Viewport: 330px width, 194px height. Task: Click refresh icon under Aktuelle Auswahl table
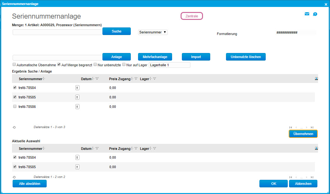point(14,177)
